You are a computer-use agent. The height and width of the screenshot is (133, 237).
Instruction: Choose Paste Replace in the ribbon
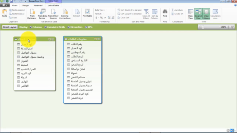click(x=17, y=14)
